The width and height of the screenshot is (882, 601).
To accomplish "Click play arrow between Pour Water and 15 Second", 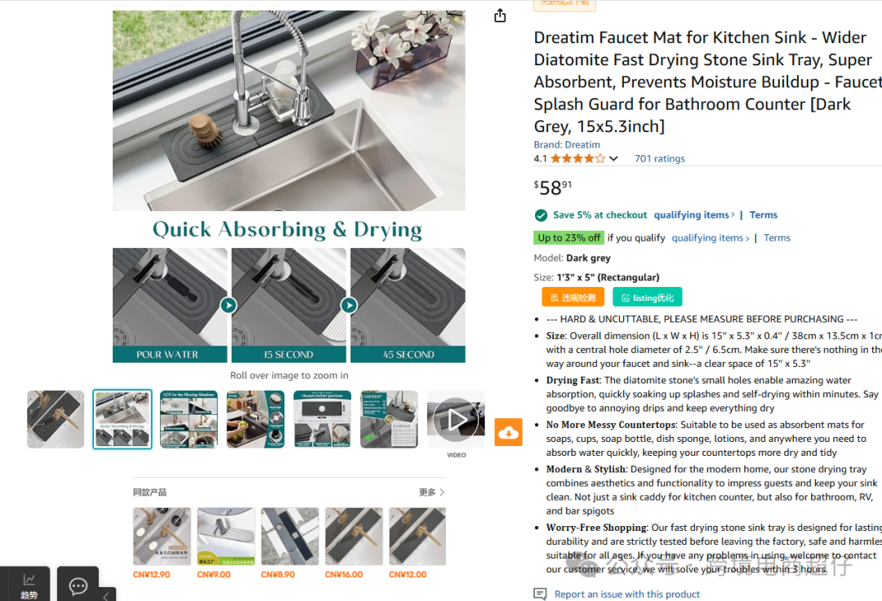I will (x=229, y=305).
